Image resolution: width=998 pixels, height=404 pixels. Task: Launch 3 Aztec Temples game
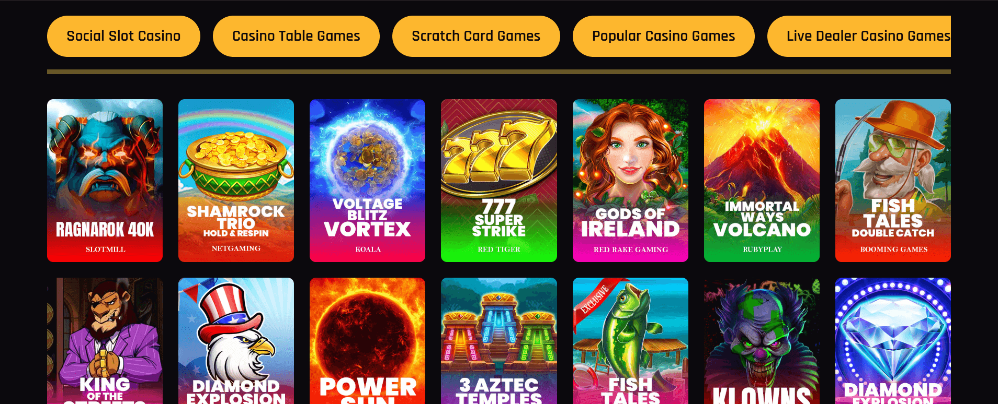click(499, 341)
